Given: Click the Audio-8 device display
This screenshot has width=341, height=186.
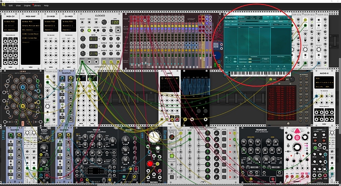Looking at the screenshot, I should [x=324, y=82].
